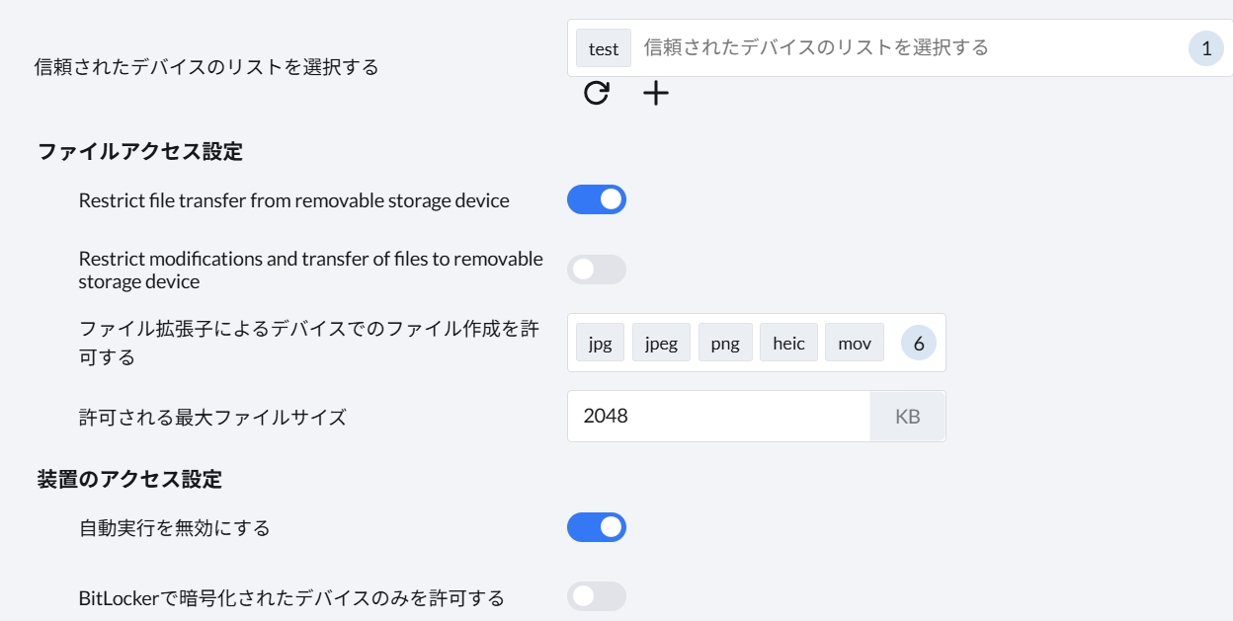Select the test device list tag
The width and height of the screenshot is (1233, 621).
coord(604,48)
